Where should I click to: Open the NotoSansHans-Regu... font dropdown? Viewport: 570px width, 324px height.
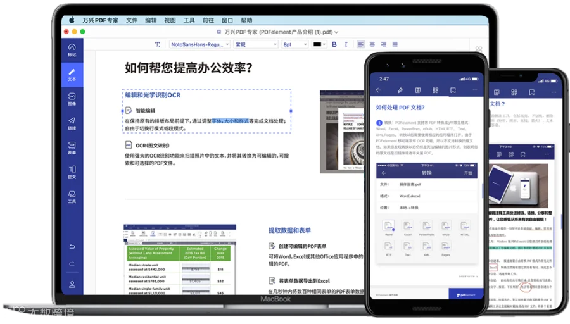point(199,44)
